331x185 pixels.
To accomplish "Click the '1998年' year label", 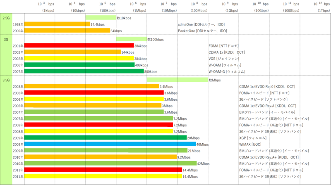I will (18, 25).
